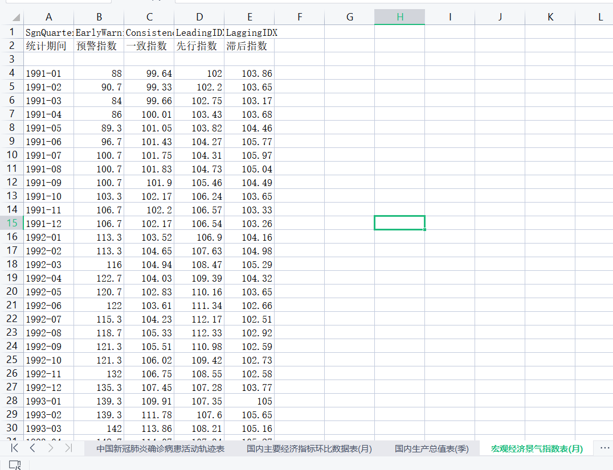The height and width of the screenshot is (470, 613).
Task: Click the selected cell H15
Action: coord(399,223)
